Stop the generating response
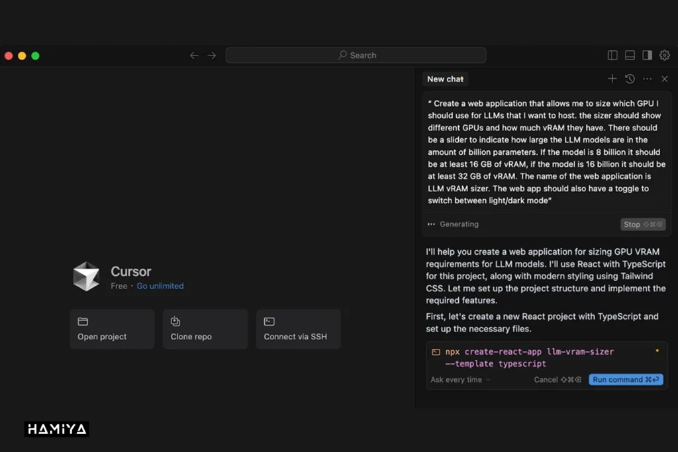The height and width of the screenshot is (452, 678). tap(643, 224)
